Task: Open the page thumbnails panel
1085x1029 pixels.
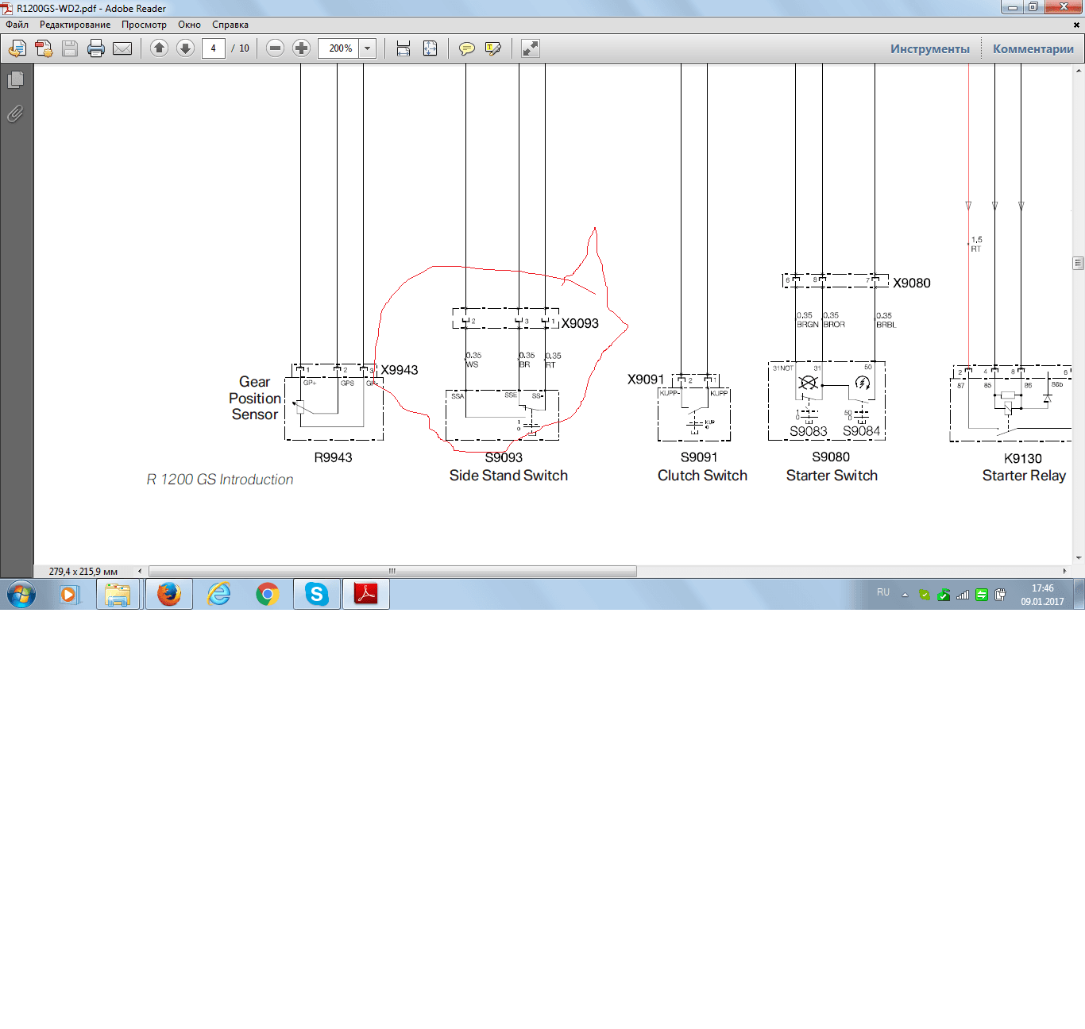Action: pyautogui.click(x=15, y=80)
